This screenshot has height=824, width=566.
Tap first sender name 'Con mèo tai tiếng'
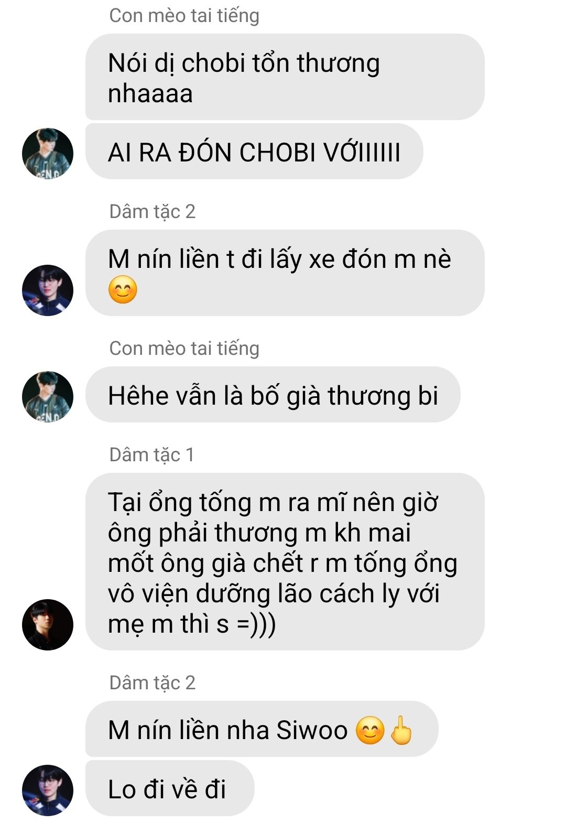pos(184,15)
